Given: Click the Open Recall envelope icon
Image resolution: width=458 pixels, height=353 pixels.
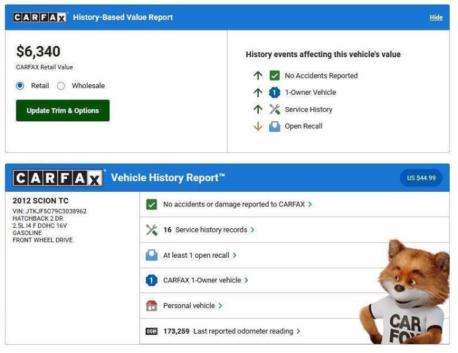Looking at the screenshot, I should (x=275, y=126).
